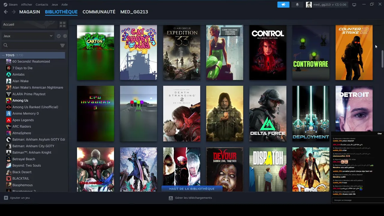Select Aimlabs in the game list
Viewport: 384px width, 216px height.
pyautogui.click(x=18, y=74)
